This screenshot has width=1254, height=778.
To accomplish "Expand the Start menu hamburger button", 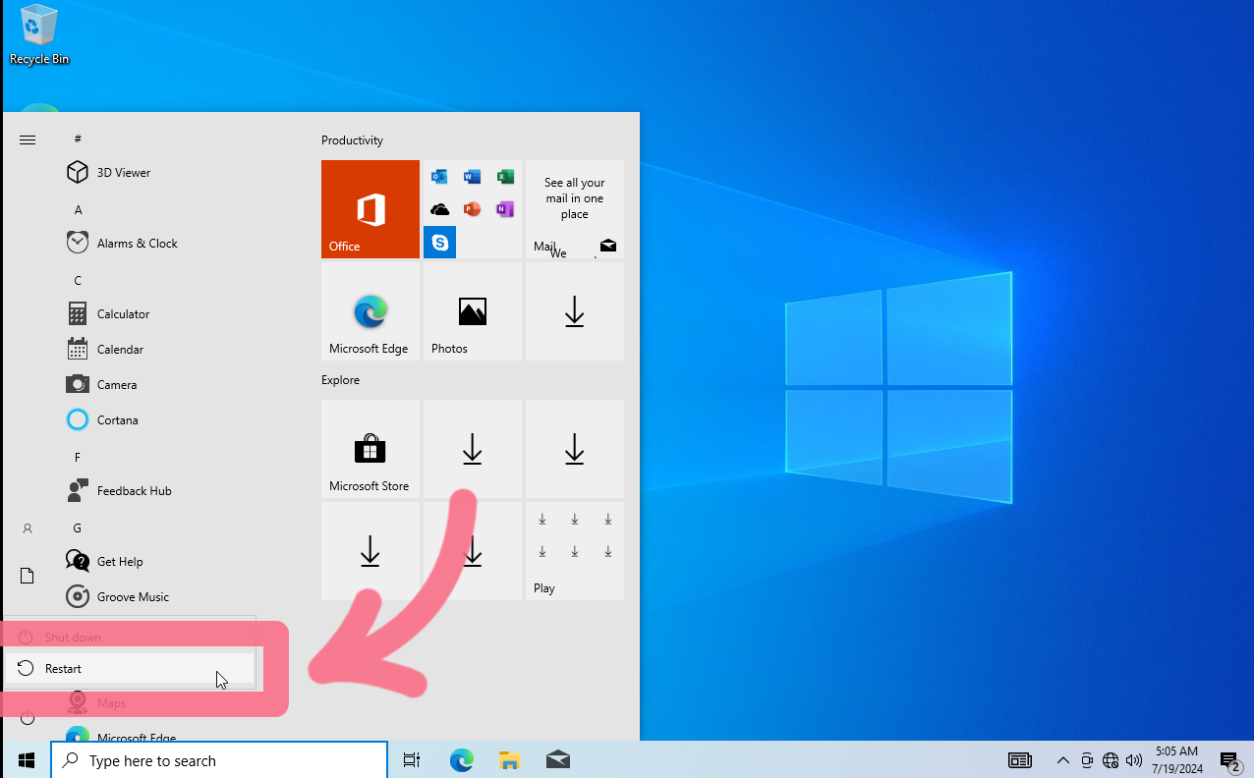I will [x=28, y=140].
